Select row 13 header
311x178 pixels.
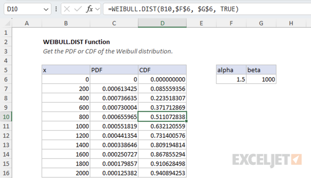click(6, 145)
